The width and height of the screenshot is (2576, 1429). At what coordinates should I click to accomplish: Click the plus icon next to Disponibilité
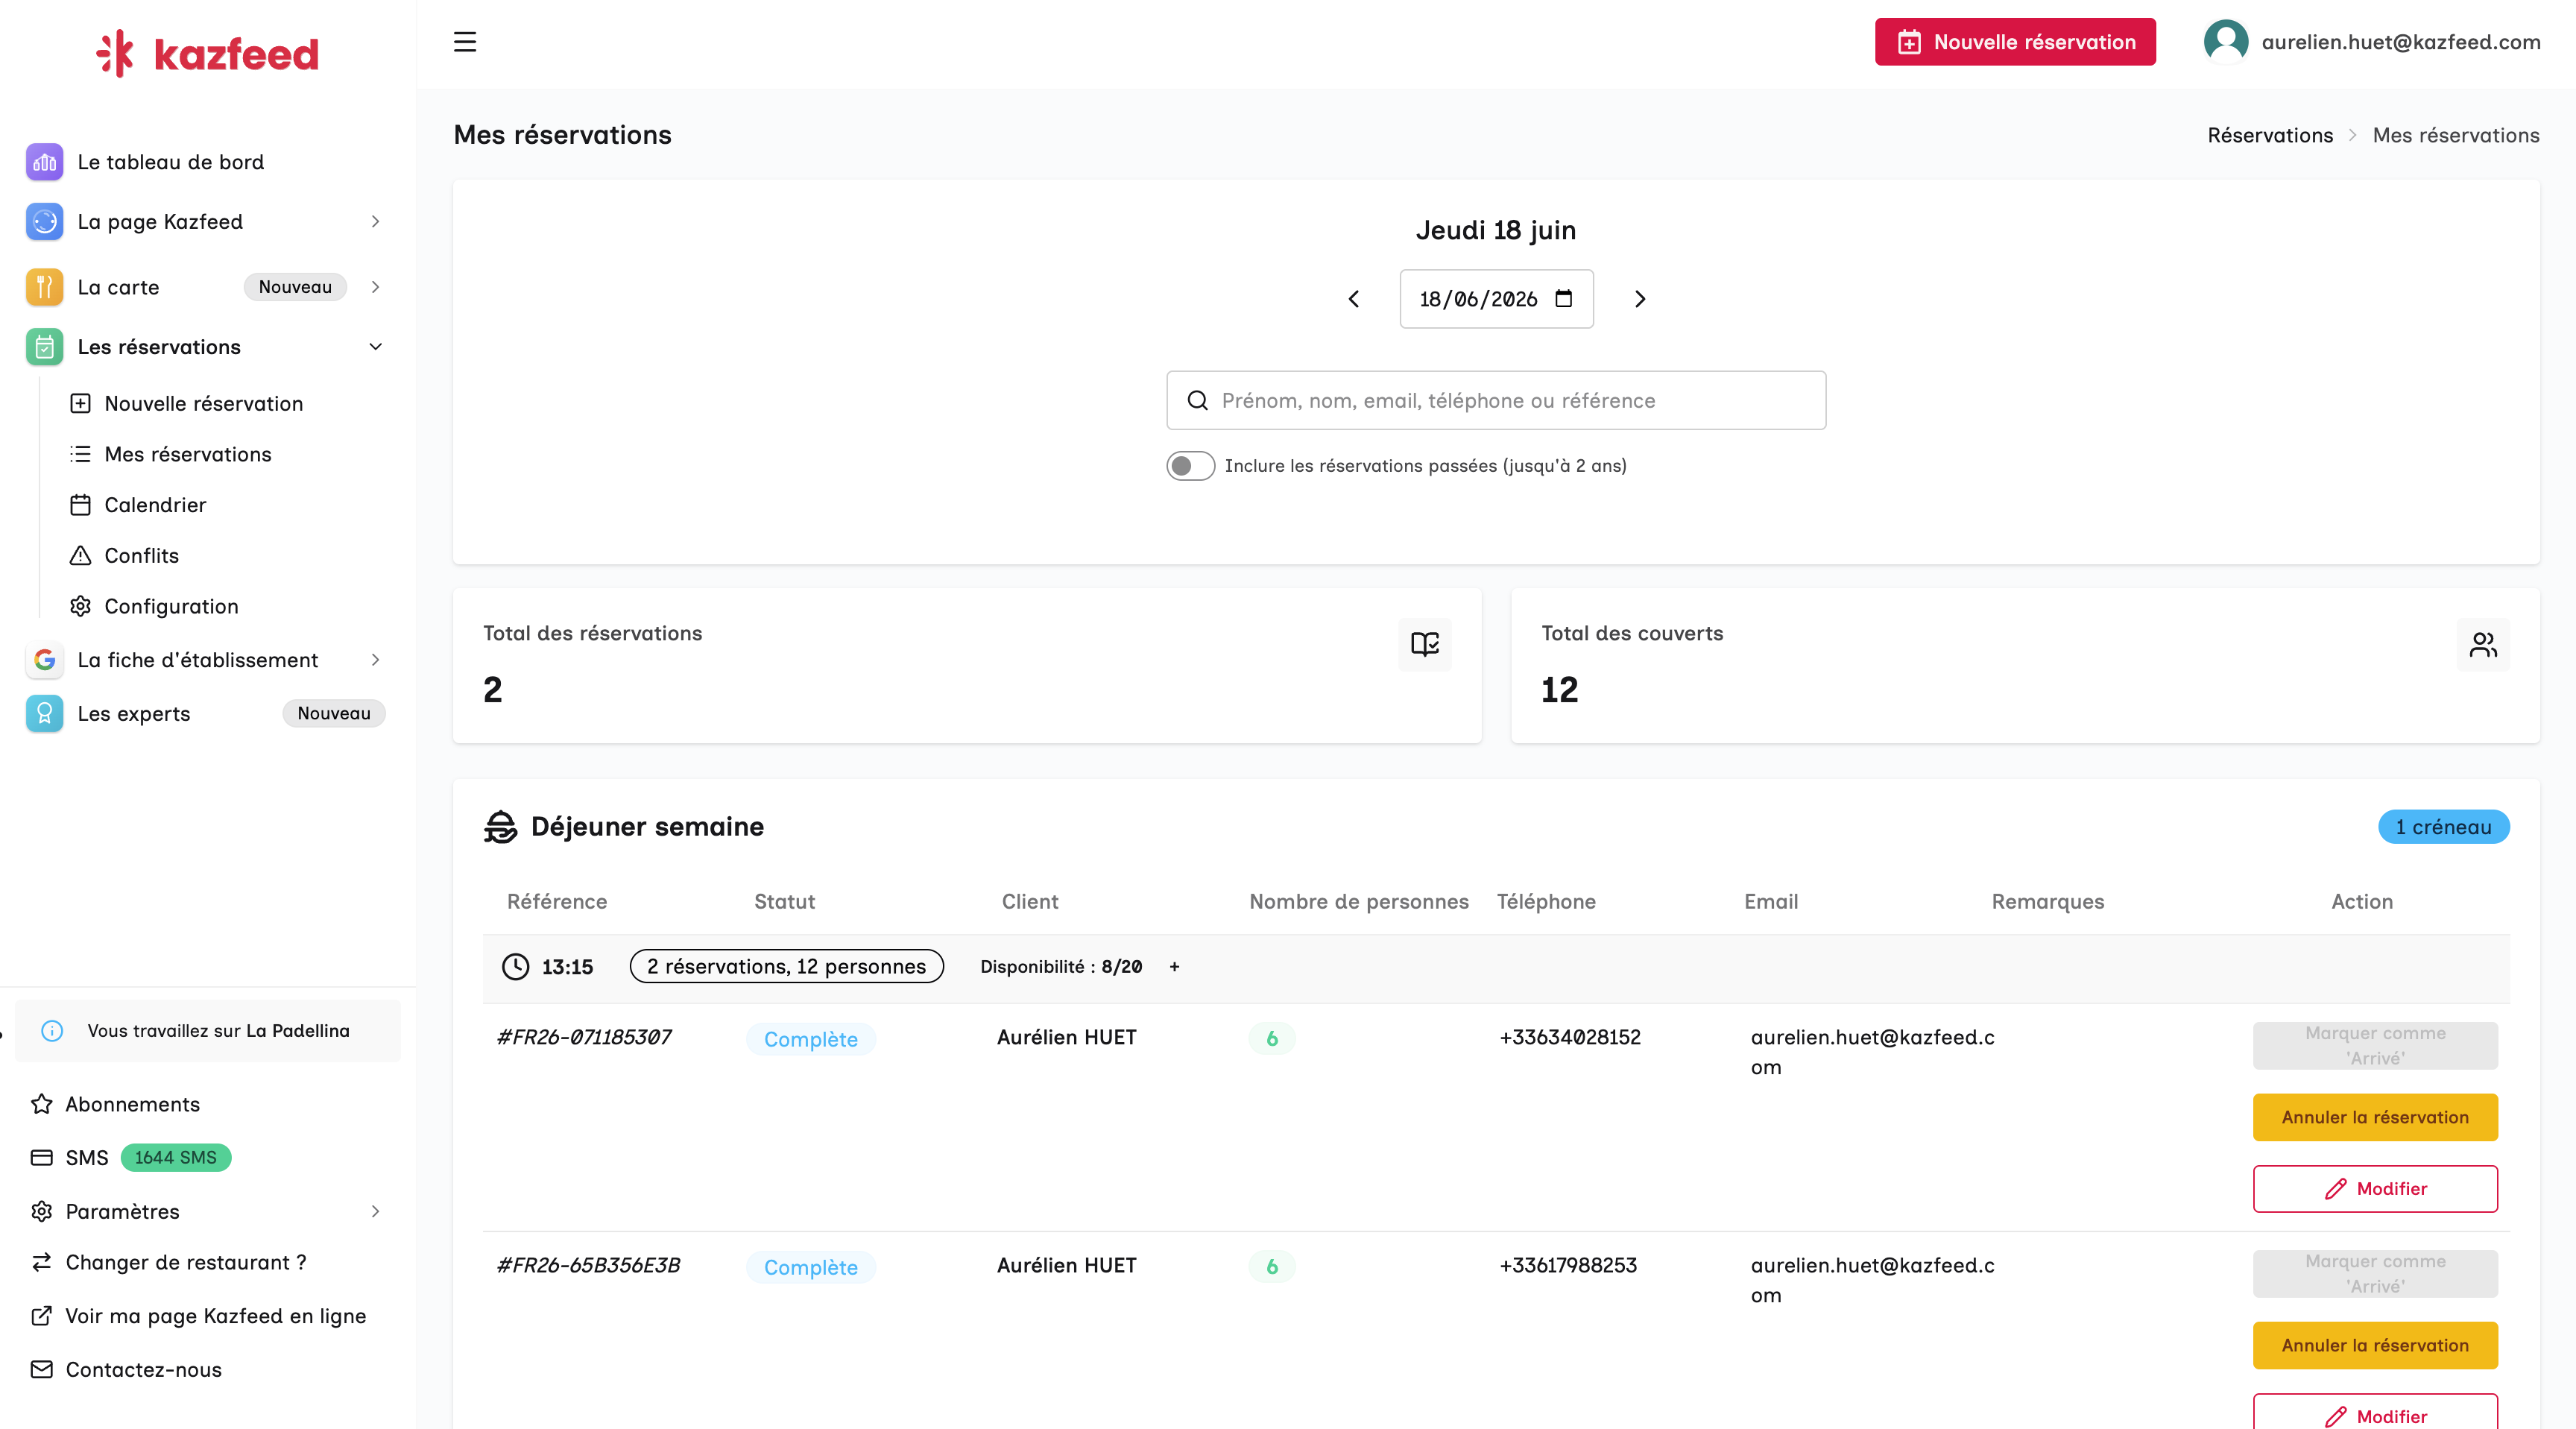1175,966
